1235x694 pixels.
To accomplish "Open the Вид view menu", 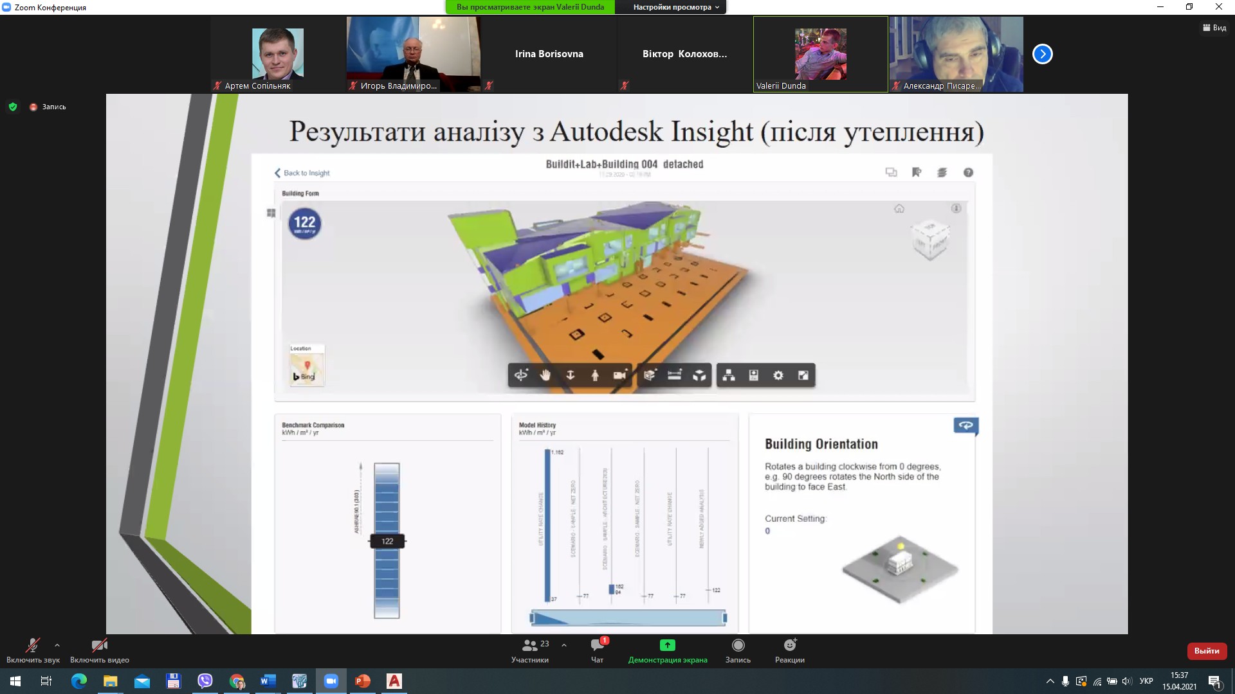I will (x=1214, y=28).
